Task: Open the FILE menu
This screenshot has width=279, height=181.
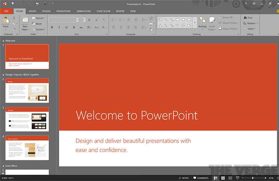Action: [6, 11]
